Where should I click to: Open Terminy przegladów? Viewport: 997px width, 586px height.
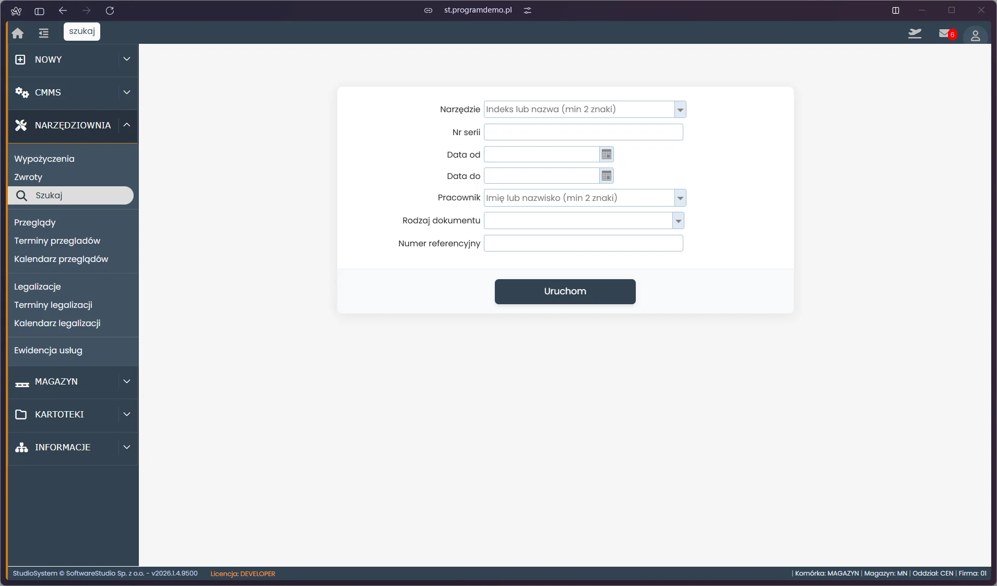point(57,241)
